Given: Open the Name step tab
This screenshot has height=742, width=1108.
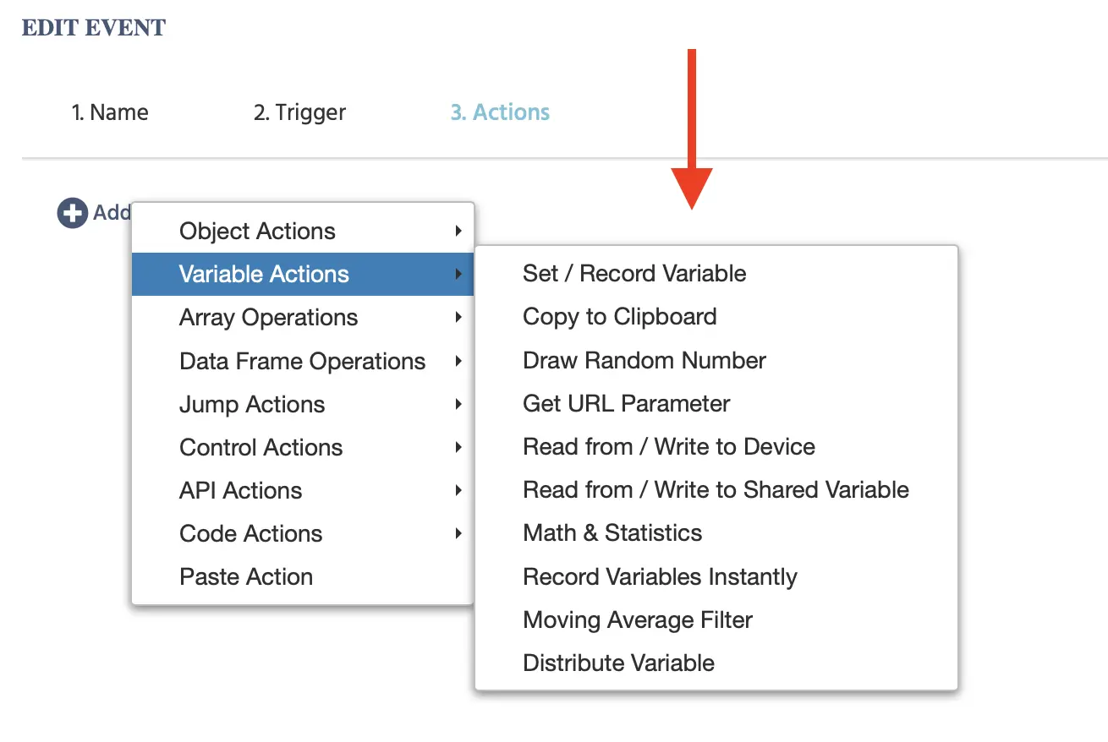Looking at the screenshot, I should (x=110, y=112).
